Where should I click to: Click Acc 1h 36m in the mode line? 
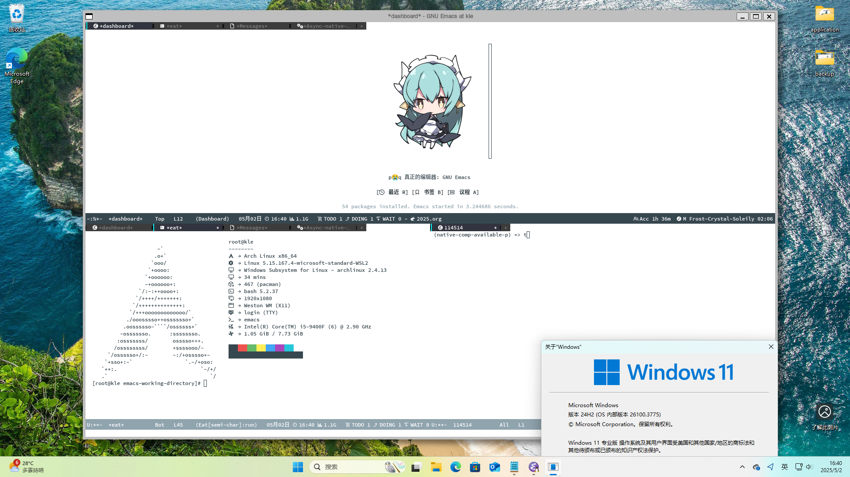click(652, 219)
